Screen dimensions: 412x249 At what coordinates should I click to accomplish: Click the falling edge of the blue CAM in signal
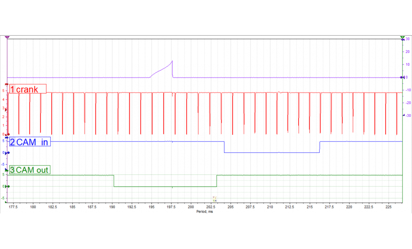tap(224, 147)
